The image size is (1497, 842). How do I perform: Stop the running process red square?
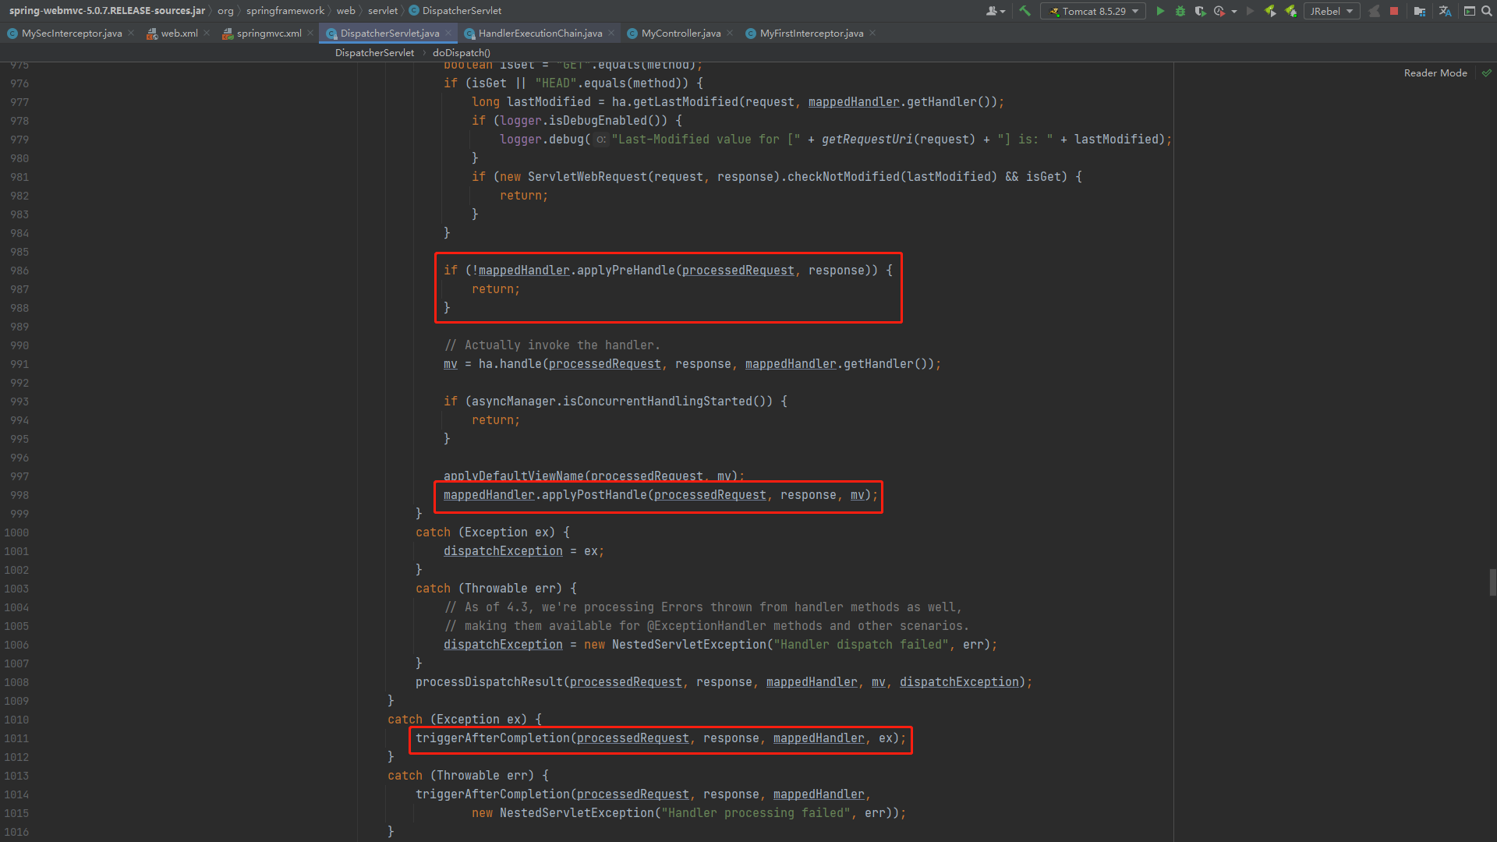tap(1394, 11)
